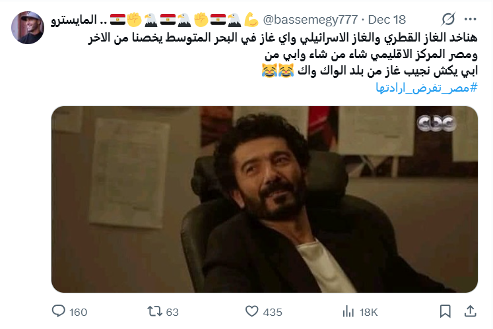The height and width of the screenshot is (329, 493).
Task: Click the CBC logo watermark in image
Action: pyautogui.click(x=436, y=123)
